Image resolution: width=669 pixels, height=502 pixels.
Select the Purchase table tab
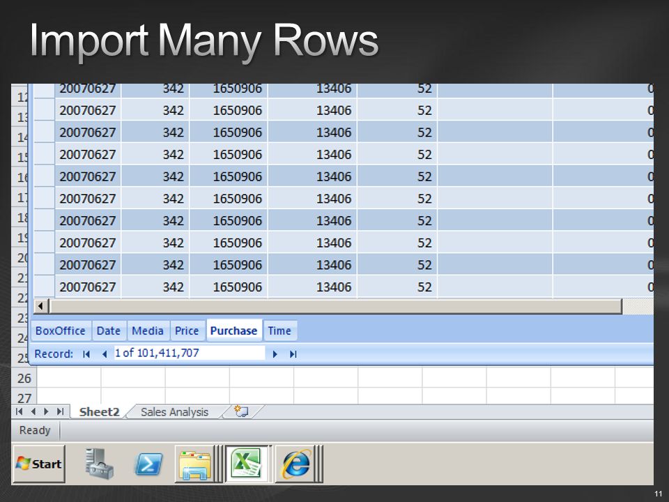234,330
